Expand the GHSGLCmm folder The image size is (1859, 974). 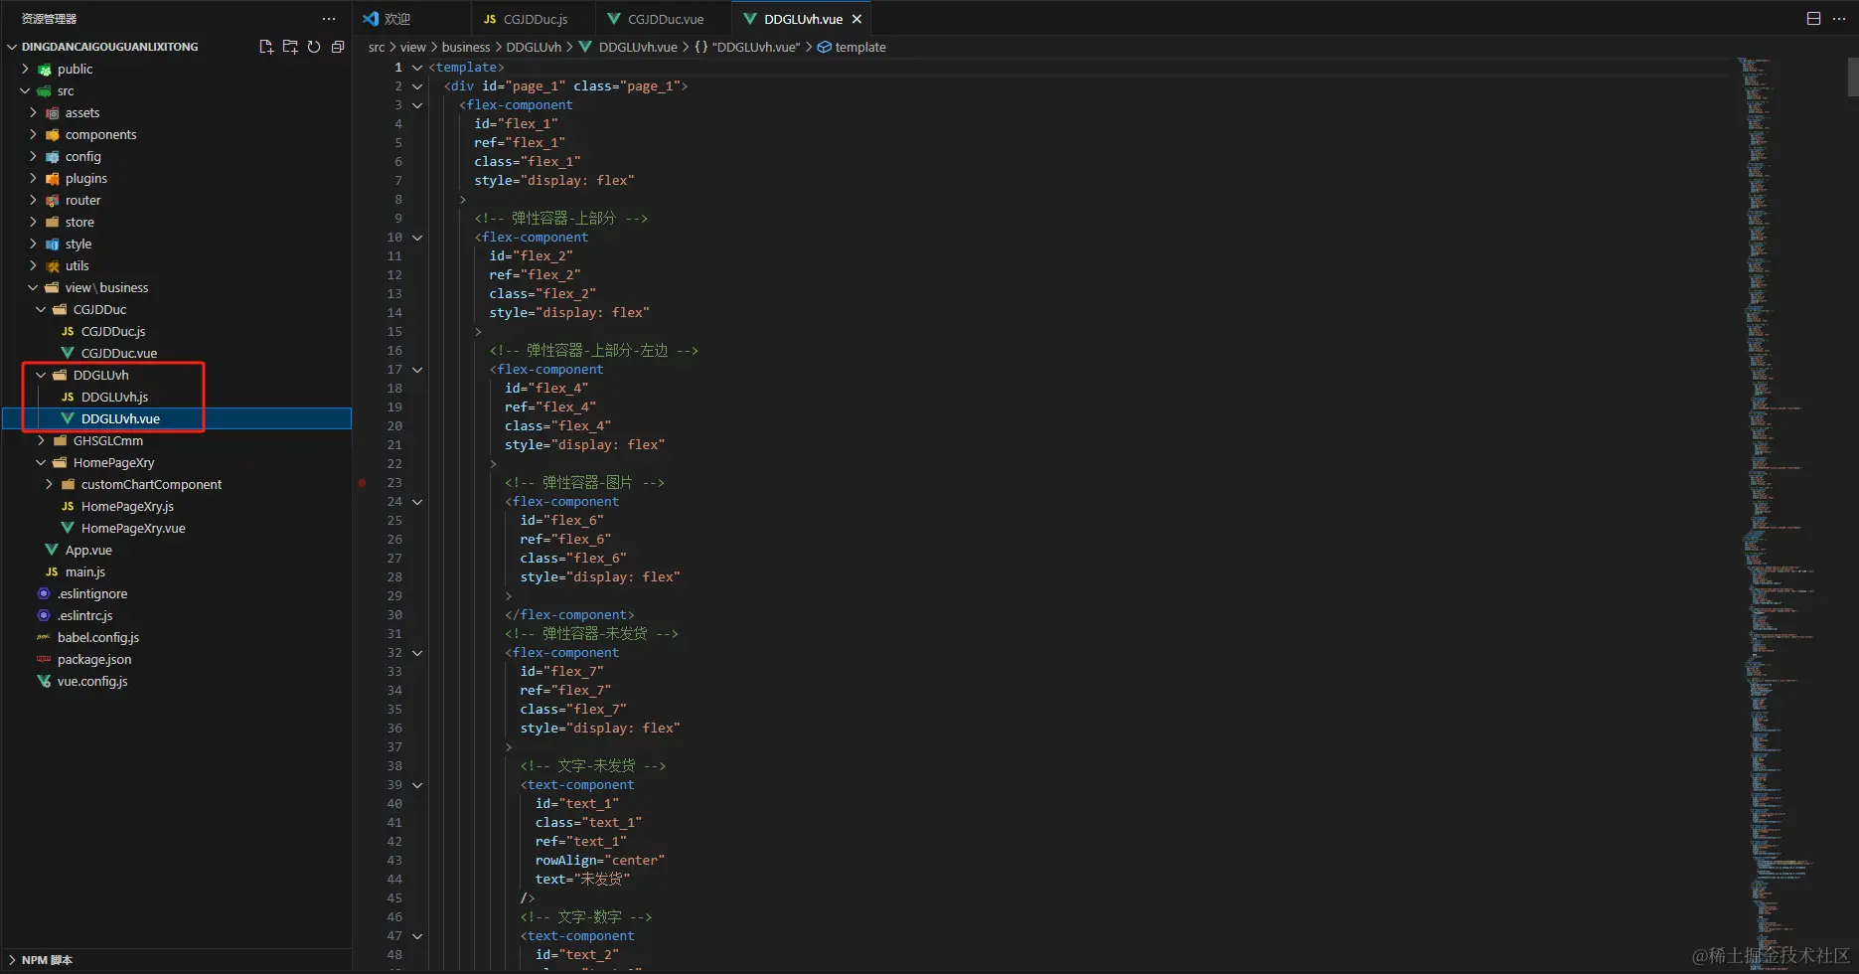(42, 440)
